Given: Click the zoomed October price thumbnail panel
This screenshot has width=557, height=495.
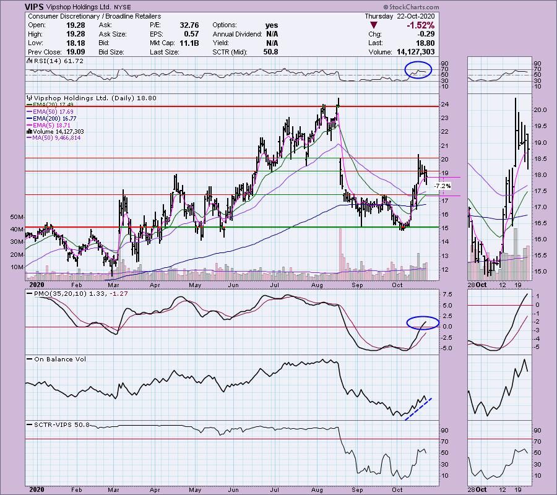Looking at the screenshot, I should [498, 186].
